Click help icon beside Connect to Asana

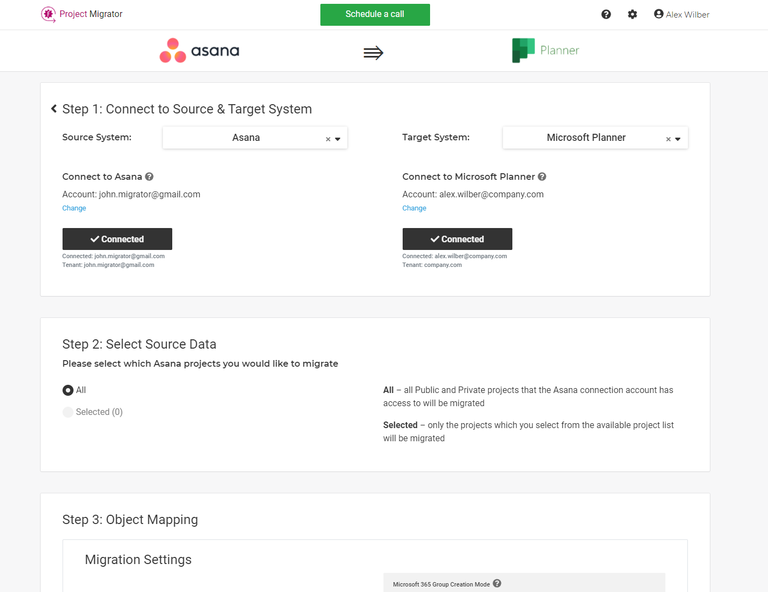pyautogui.click(x=149, y=177)
